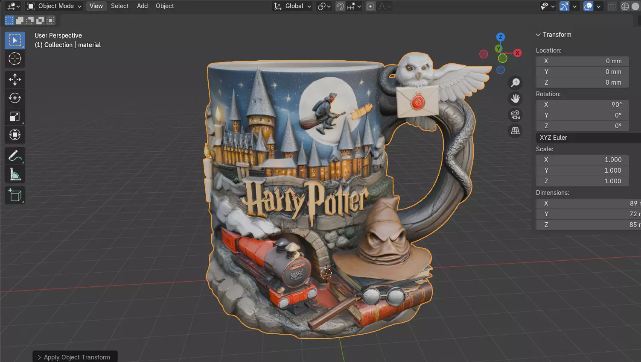
Task: Select solid viewport shading
Action: point(635,6)
